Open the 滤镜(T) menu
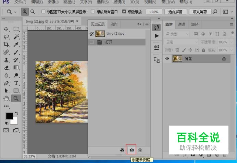The height and width of the screenshot is (163, 237). [119, 2]
